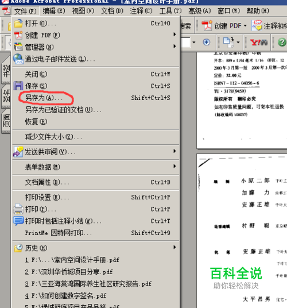Choose 另存为 (Save As) menu entry
This screenshot has height=308, width=287.
[x=96, y=98]
